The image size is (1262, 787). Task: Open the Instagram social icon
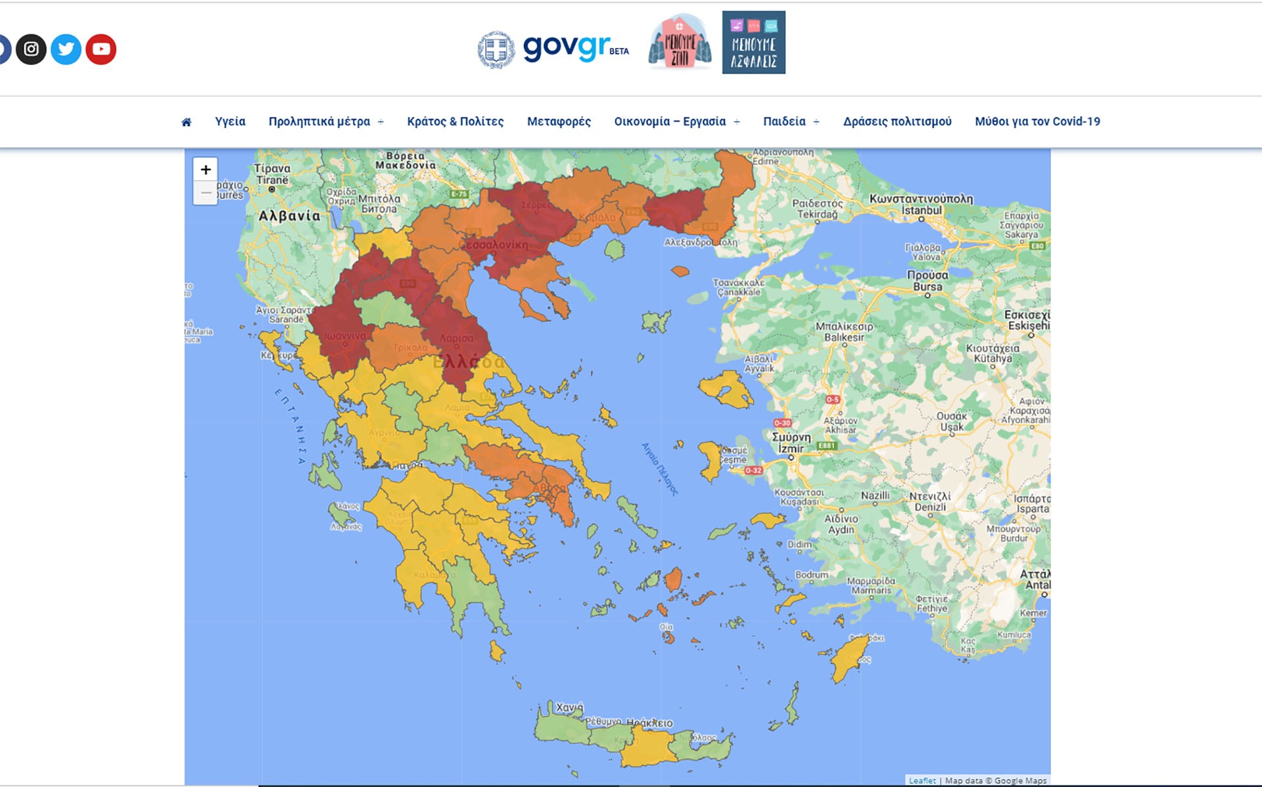pos(31,49)
